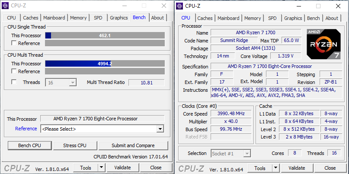Click the Bus Speed value 99.76 MHz
The image size is (349, 174).
[231, 129]
